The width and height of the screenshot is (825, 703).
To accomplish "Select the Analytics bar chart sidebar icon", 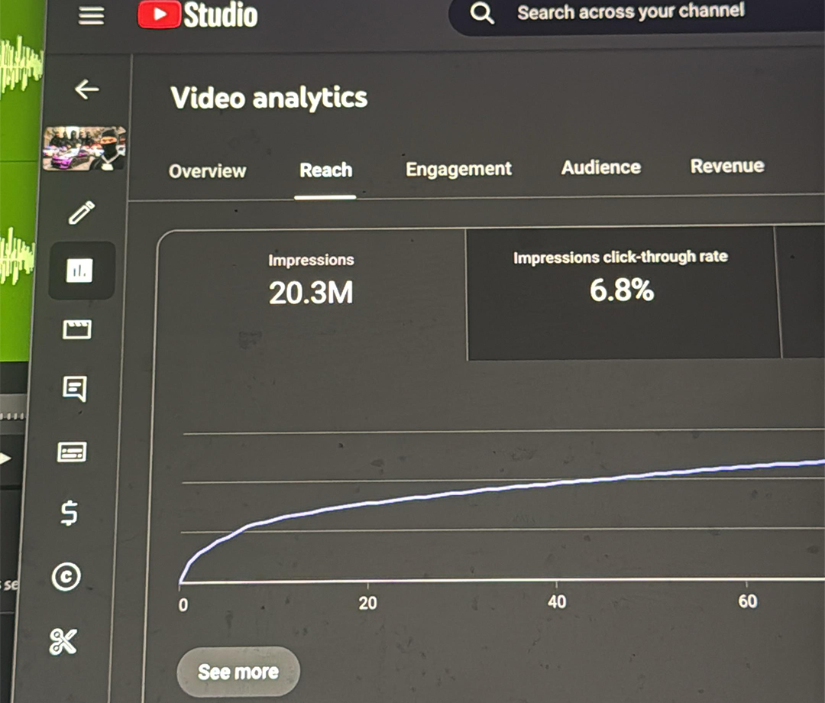I will click(80, 270).
